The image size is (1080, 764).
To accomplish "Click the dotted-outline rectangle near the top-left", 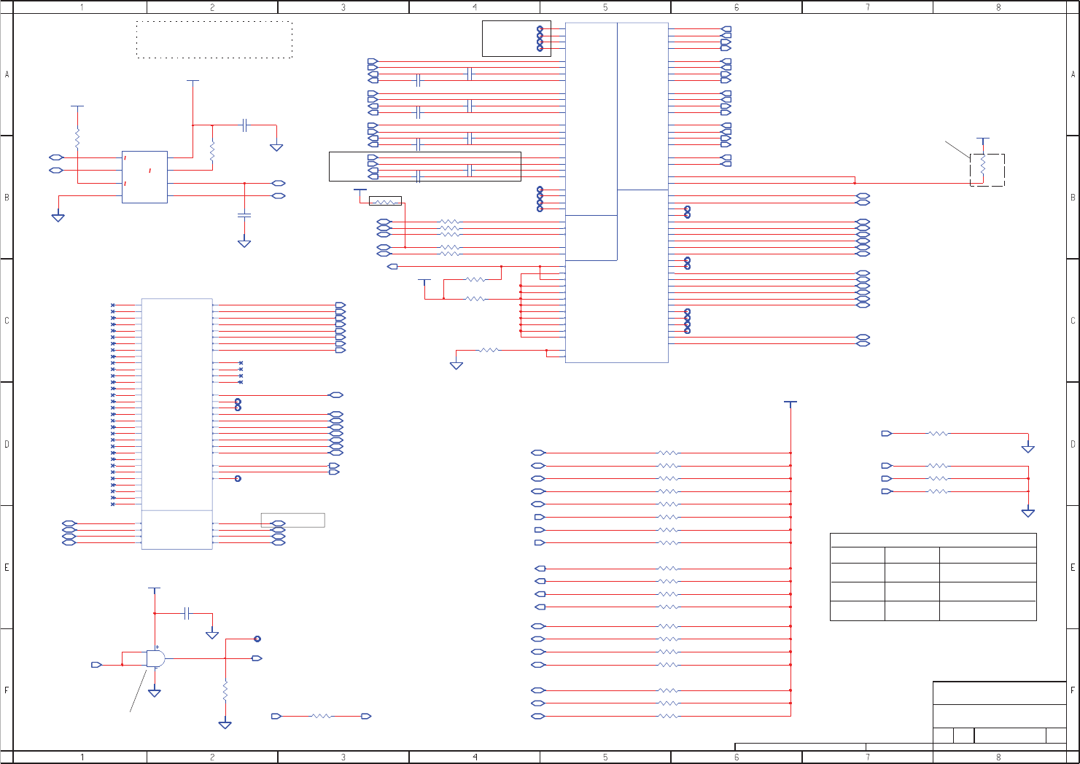I will [x=214, y=39].
